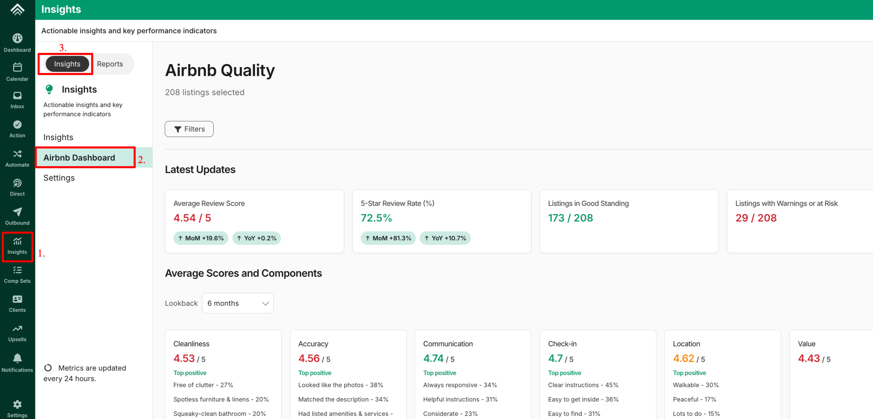Expand the Lookback 6 months dropdown
Screen dimensions: 873x419
coord(238,303)
